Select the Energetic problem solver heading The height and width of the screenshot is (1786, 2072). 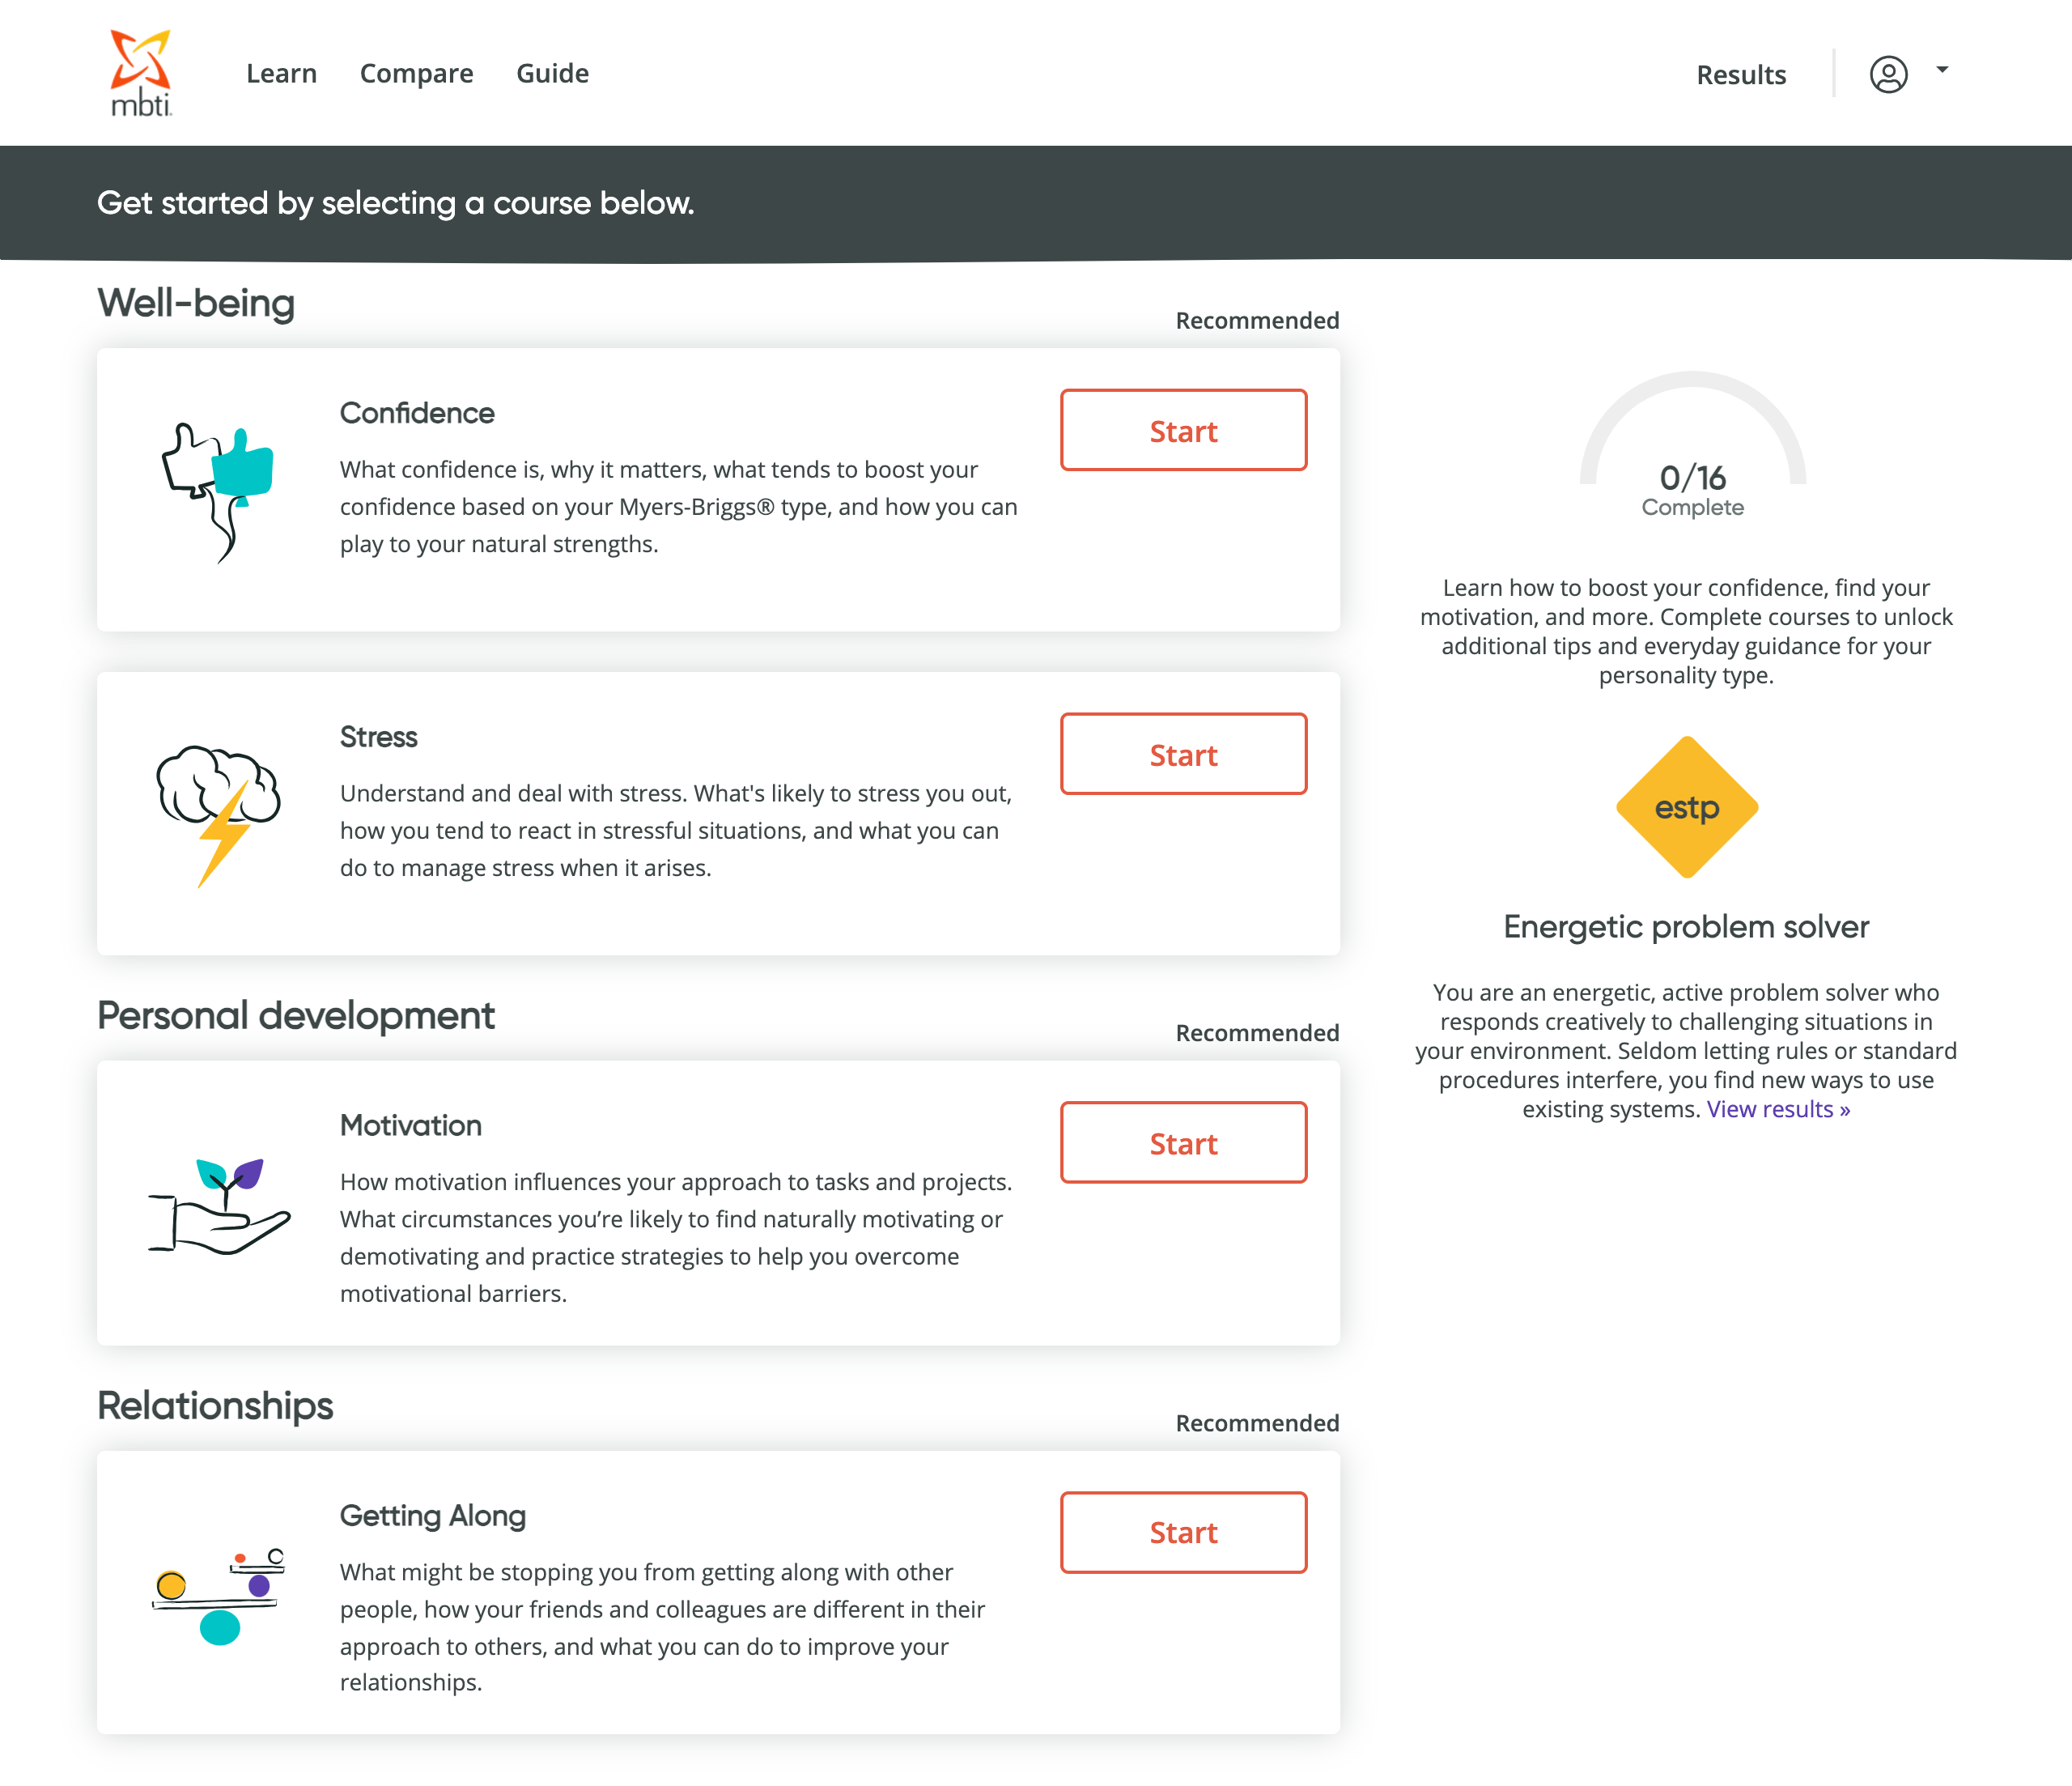click(1686, 926)
